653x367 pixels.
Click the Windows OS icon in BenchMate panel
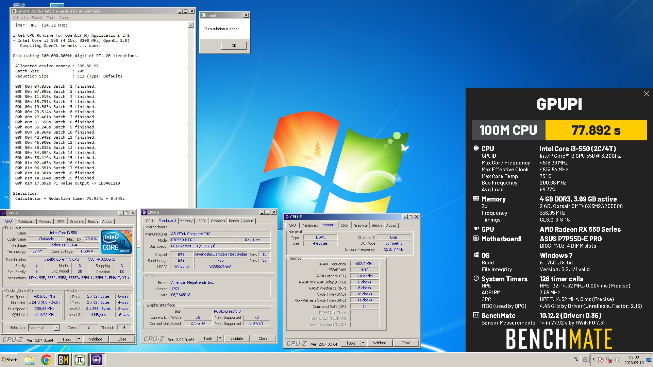click(x=476, y=255)
